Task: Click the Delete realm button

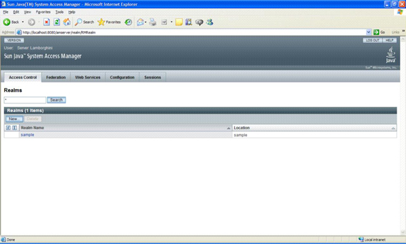Action: click(x=32, y=119)
